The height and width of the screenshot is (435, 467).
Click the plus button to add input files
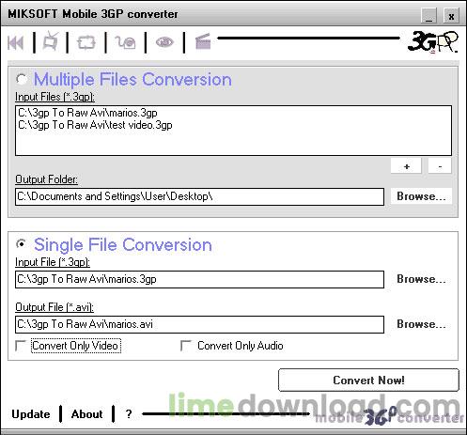click(406, 166)
